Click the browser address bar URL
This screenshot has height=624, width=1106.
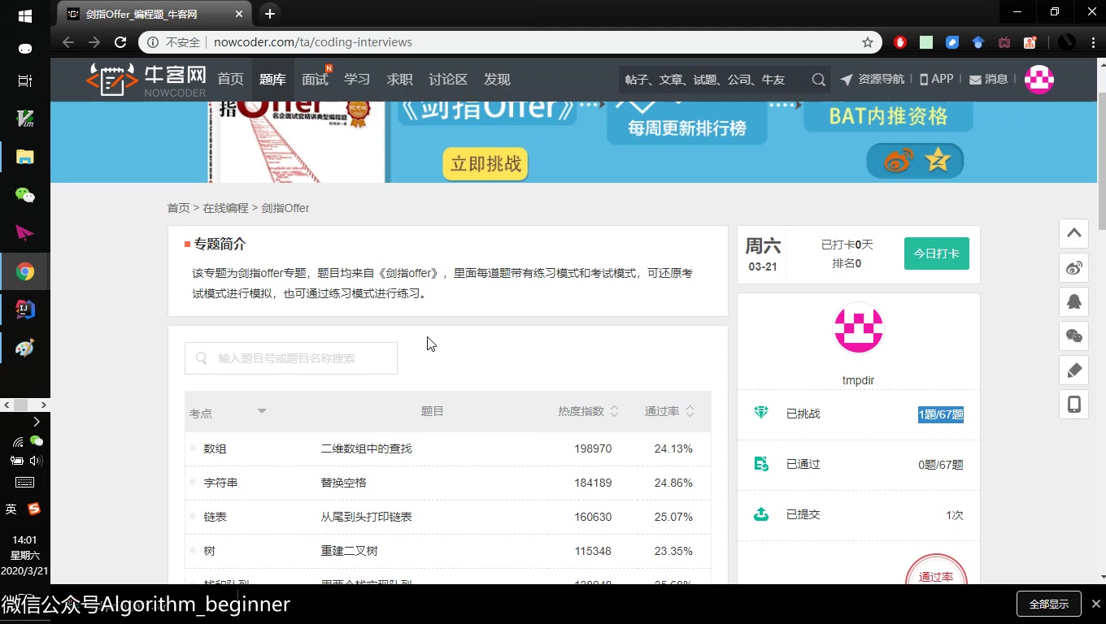click(x=313, y=42)
